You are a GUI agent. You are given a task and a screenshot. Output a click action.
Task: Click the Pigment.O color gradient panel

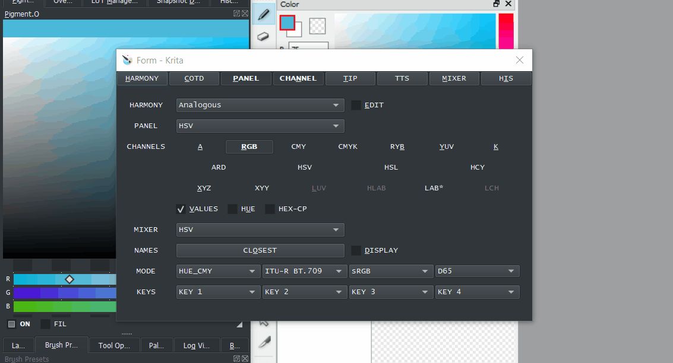click(x=59, y=148)
